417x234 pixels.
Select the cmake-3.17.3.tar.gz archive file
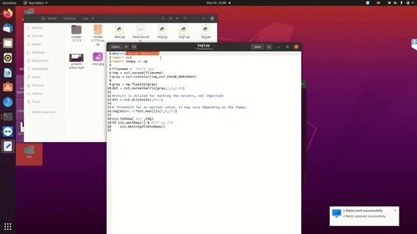[x=98, y=34]
